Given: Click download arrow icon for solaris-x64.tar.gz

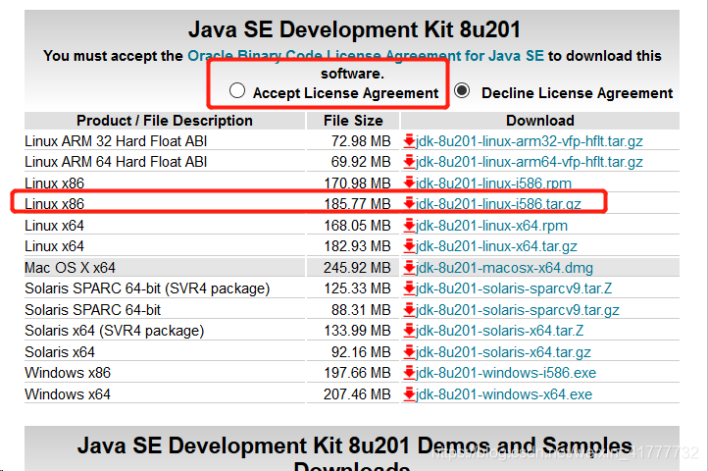Looking at the screenshot, I should tap(409, 351).
